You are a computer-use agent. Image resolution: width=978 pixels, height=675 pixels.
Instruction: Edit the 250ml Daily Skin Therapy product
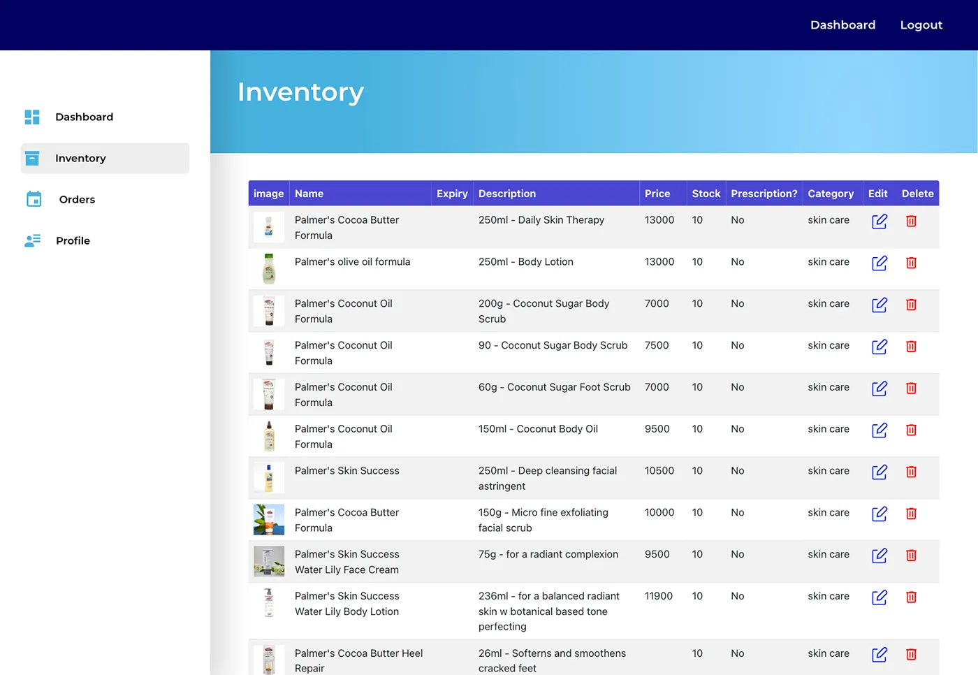(880, 221)
